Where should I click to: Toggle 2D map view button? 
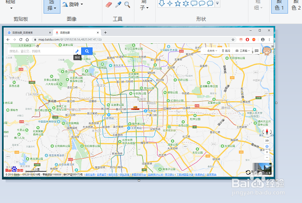click(267, 141)
